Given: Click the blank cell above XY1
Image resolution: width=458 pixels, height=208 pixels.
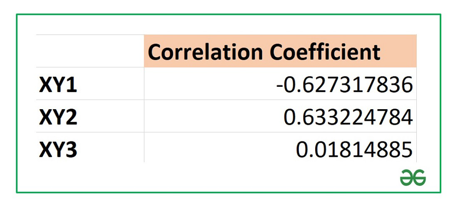Looking at the screenshot, I should (x=90, y=51).
